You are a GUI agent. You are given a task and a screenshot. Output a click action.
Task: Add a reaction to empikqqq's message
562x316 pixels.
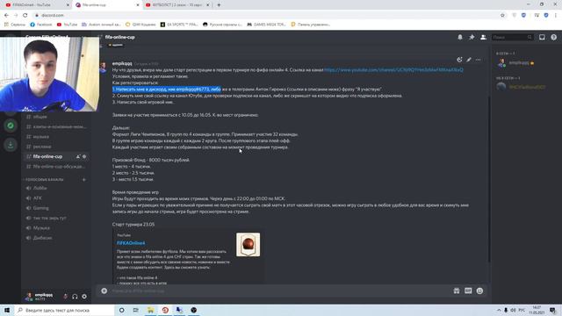click(x=459, y=60)
